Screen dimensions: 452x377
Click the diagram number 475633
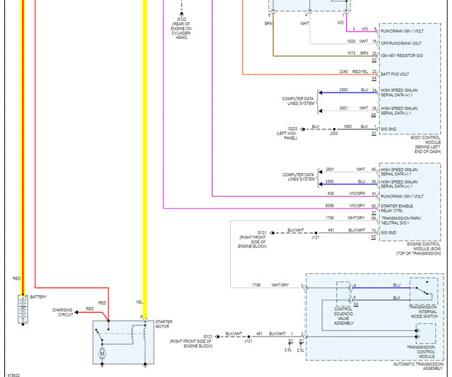click(13, 376)
